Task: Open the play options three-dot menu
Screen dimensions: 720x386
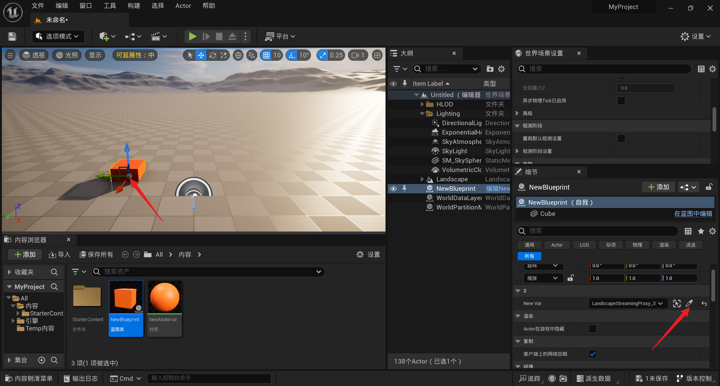Action: [x=246, y=36]
